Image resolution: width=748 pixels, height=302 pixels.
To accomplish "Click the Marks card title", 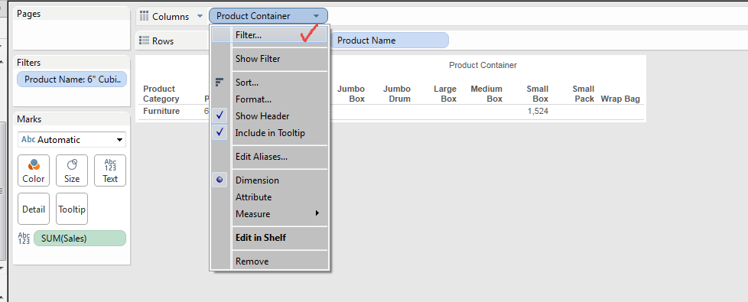I will (x=28, y=119).
